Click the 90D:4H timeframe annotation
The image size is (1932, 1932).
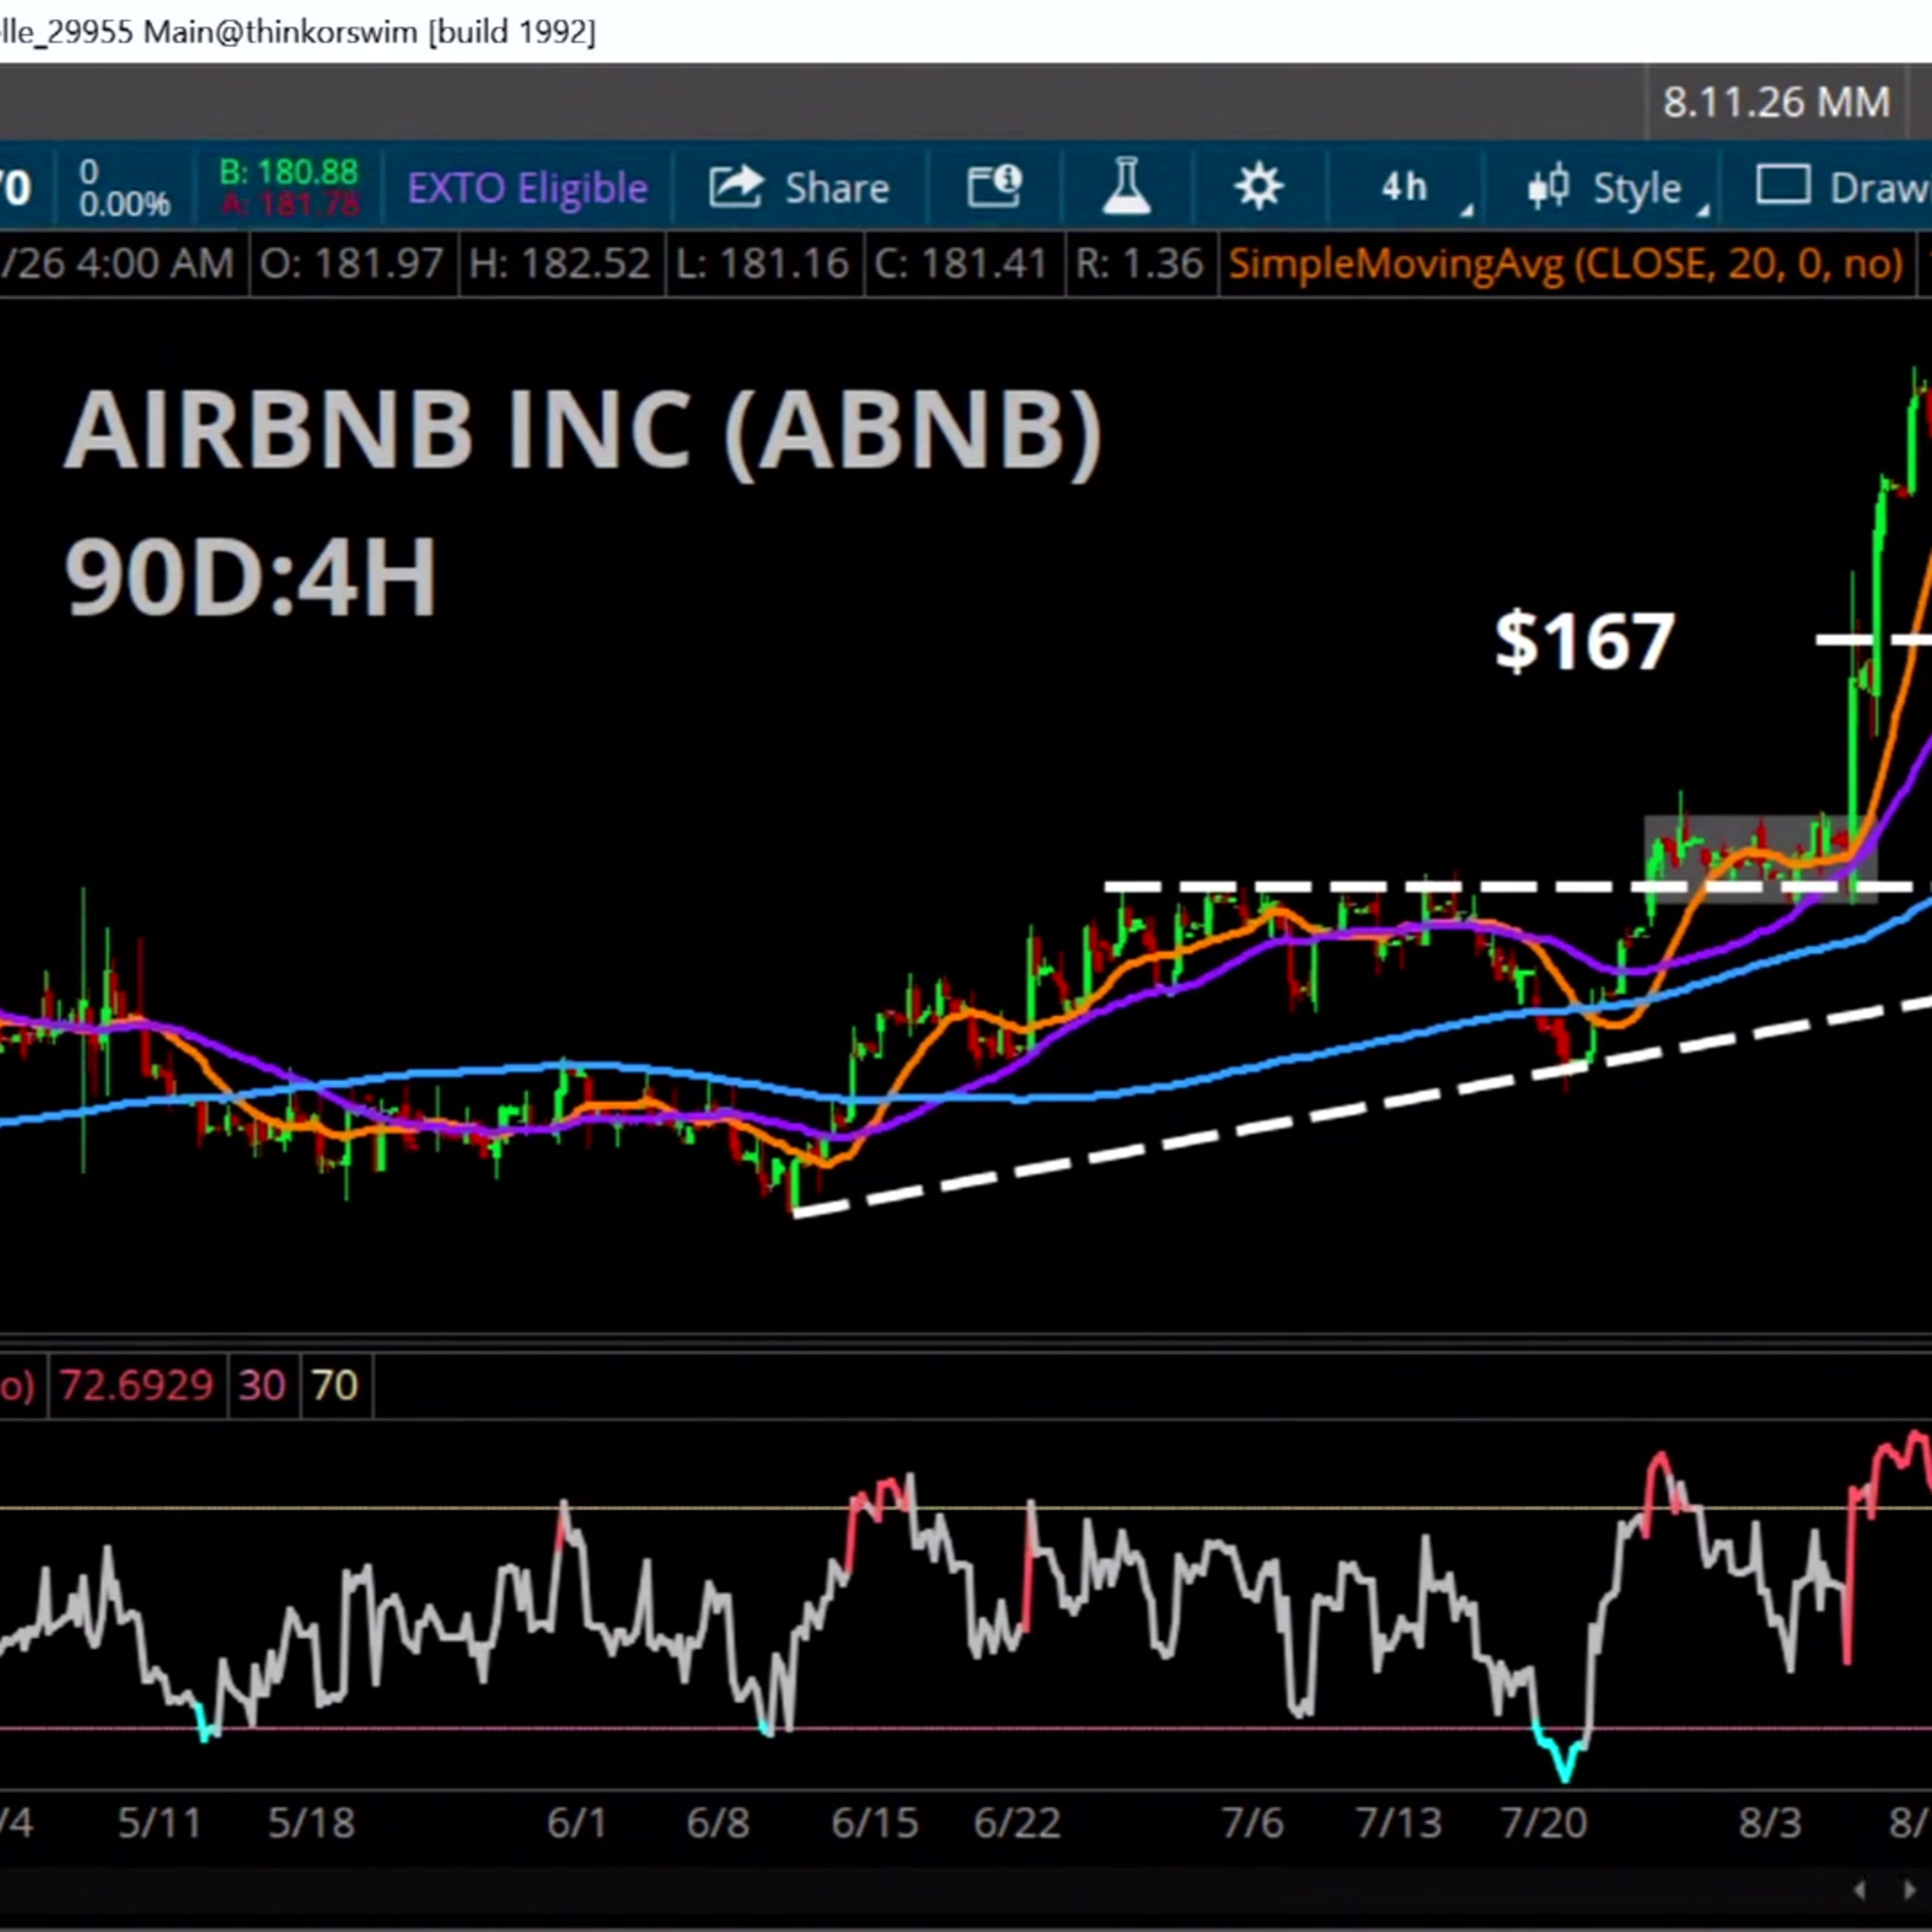(x=250, y=577)
